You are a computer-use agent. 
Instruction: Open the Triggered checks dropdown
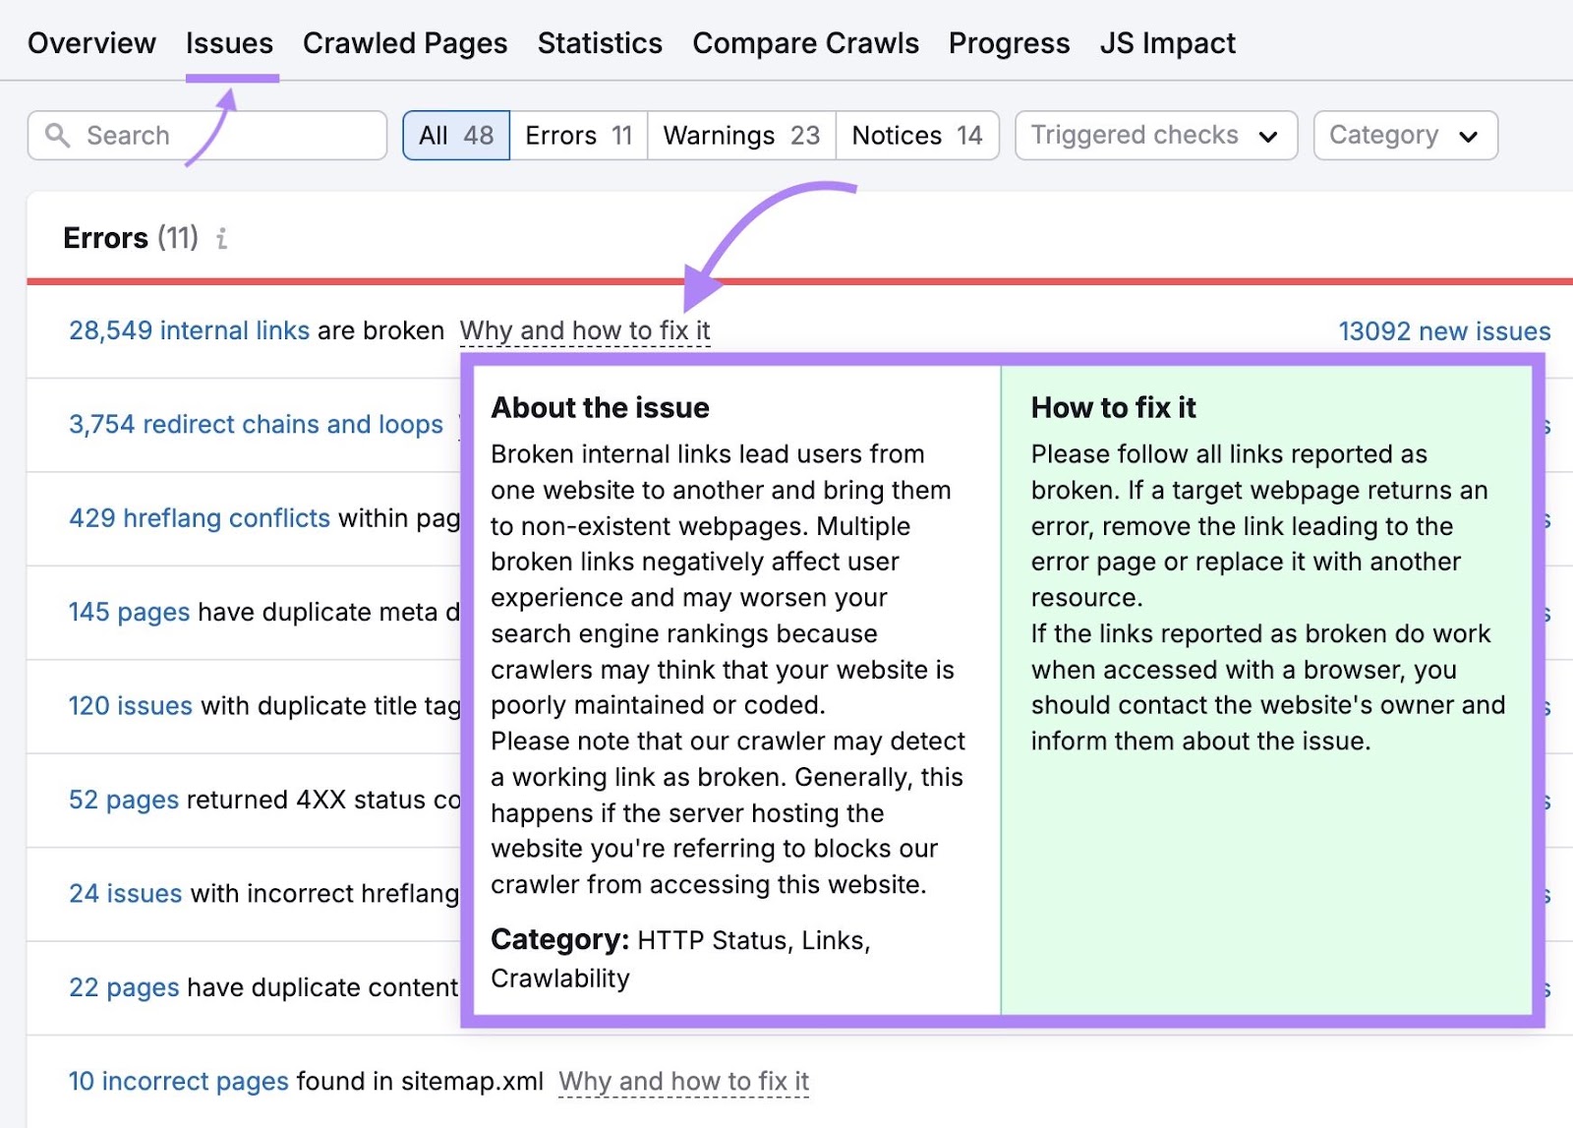point(1156,135)
